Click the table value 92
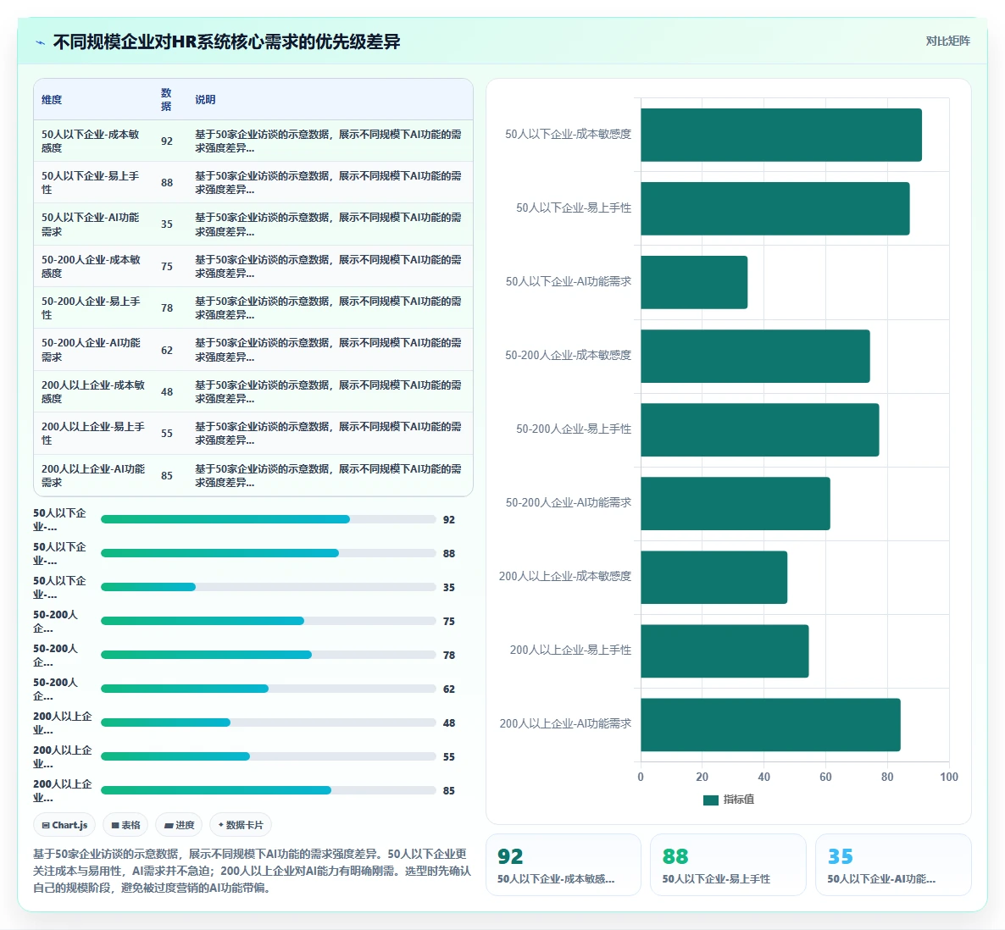The height and width of the screenshot is (930, 1005). (x=167, y=141)
